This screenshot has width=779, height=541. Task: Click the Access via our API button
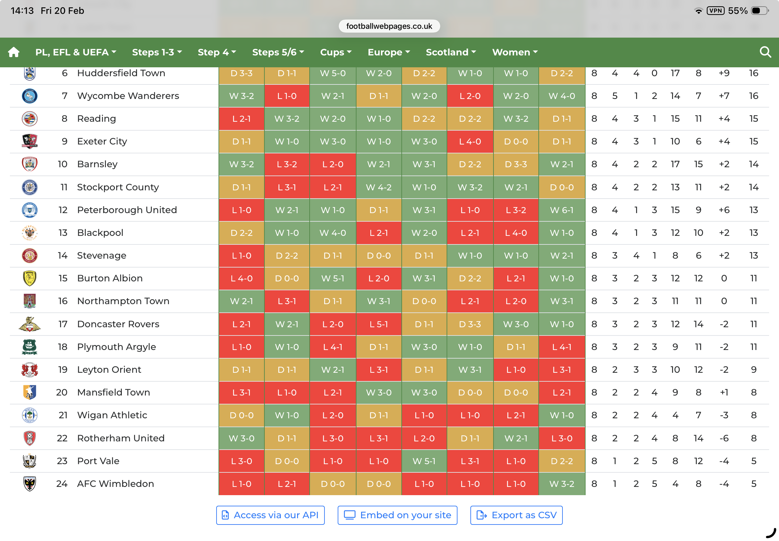click(270, 515)
